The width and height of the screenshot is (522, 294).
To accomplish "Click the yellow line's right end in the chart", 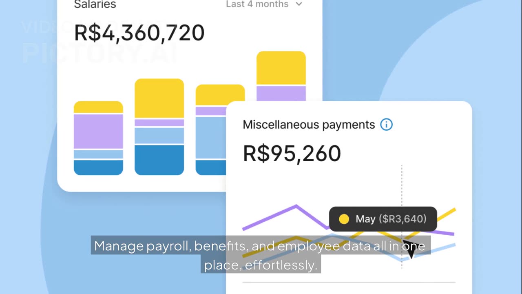I will [x=454, y=209].
